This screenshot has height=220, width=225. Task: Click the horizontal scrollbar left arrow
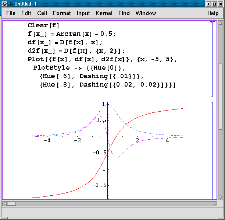point(4,204)
